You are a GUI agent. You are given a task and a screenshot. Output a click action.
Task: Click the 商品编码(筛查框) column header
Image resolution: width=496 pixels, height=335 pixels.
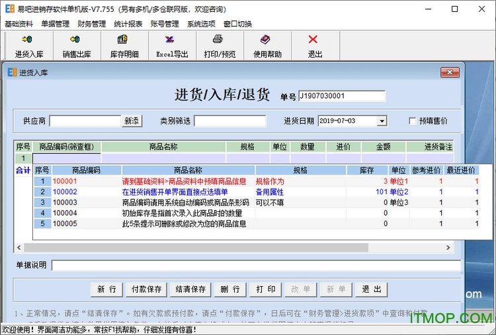pos(67,147)
